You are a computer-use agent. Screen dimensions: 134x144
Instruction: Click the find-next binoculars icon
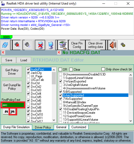coord(13,112)
